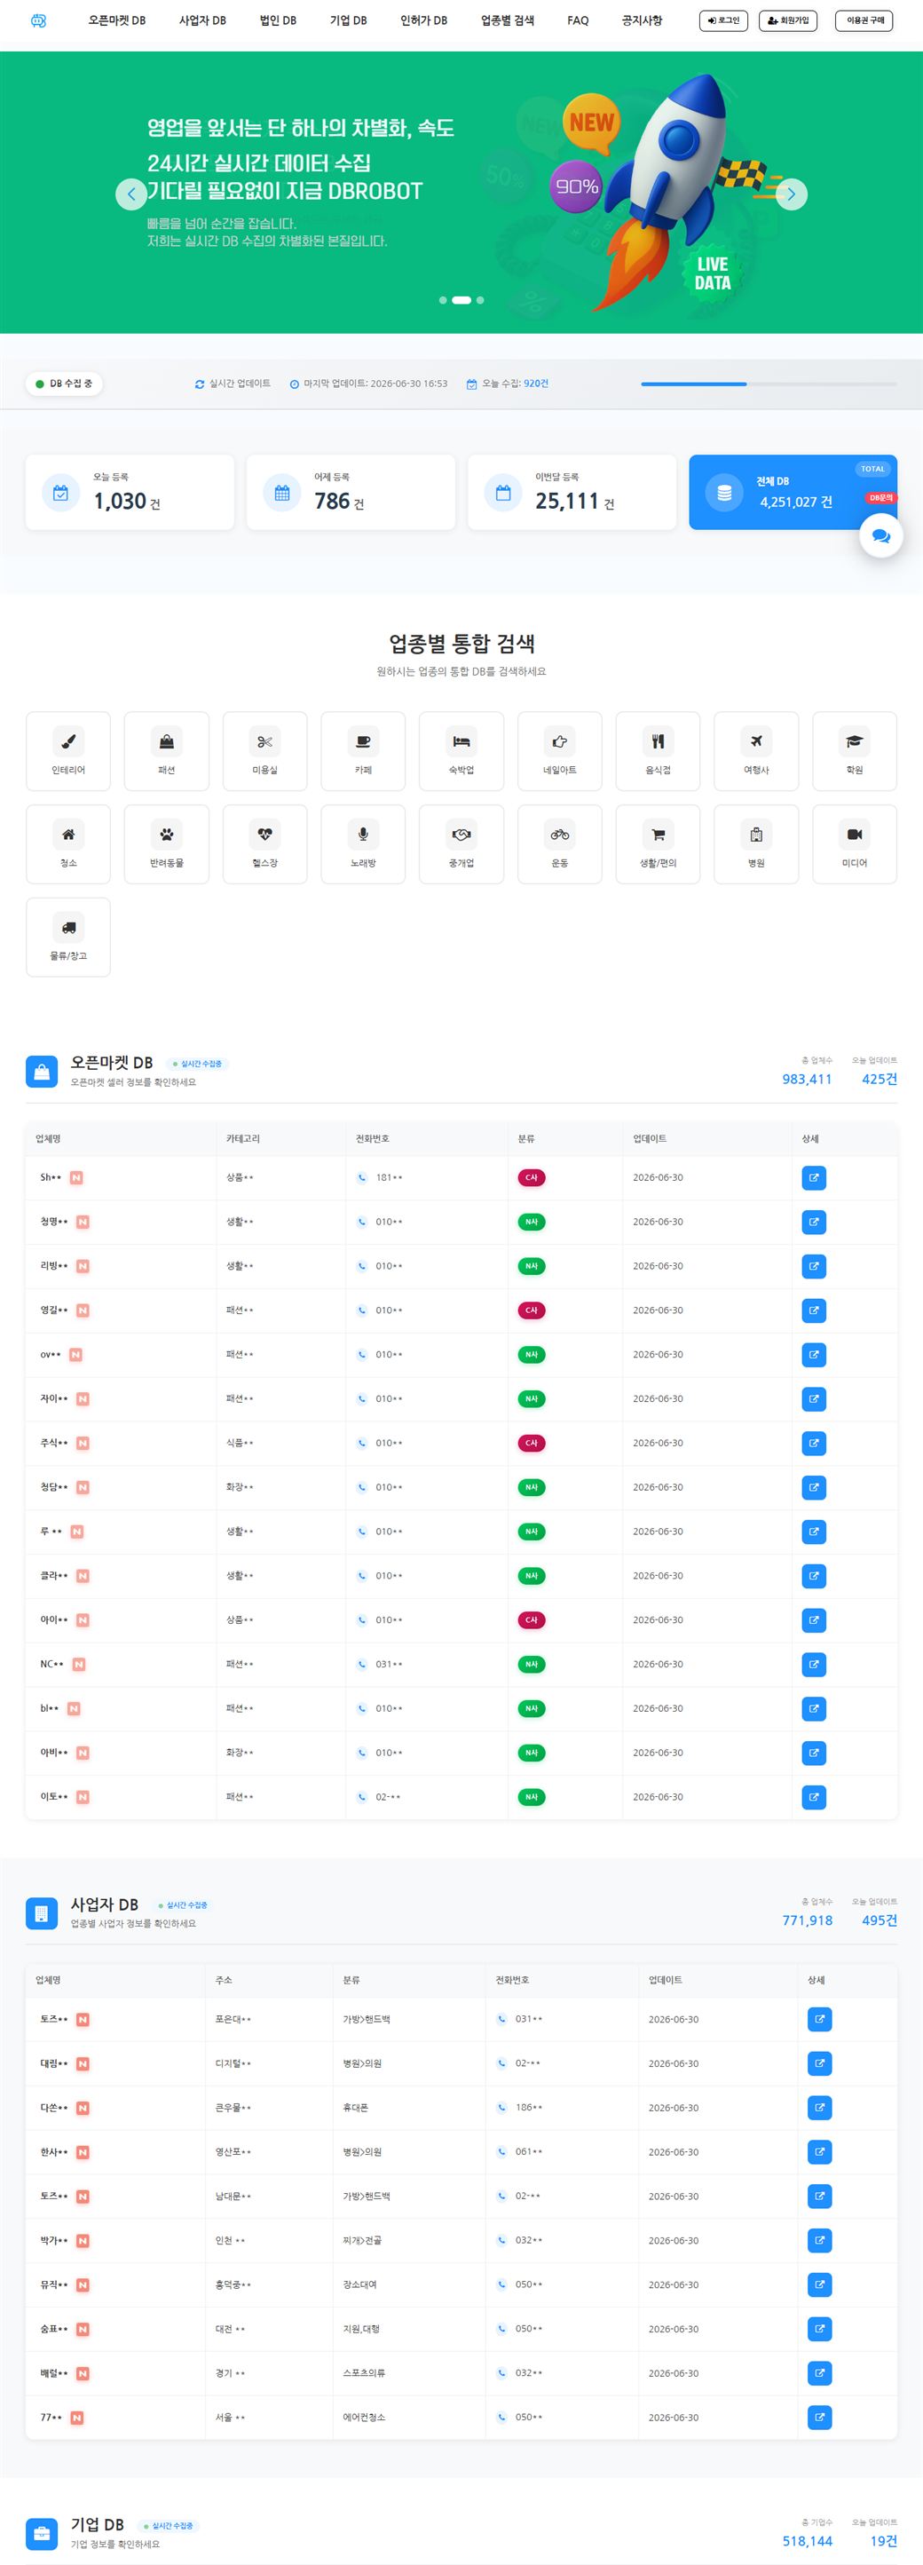Select the 생활/편의 cart category
Viewport: 923px width, 2565px height.
(659, 843)
